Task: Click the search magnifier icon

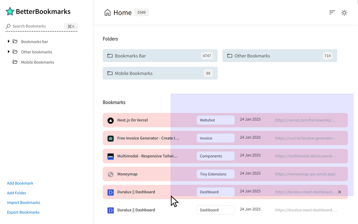Action: point(8,26)
